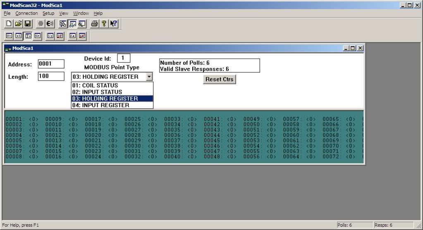
Task: Open the Help menu
Action: point(98,13)
